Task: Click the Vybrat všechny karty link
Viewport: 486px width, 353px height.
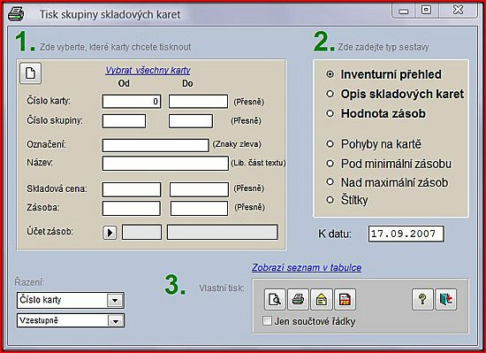Action: 148,71
